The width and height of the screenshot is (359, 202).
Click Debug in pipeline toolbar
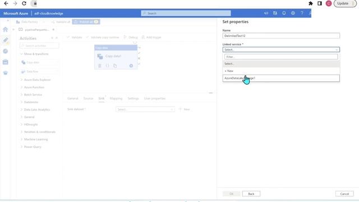(131, 37)
